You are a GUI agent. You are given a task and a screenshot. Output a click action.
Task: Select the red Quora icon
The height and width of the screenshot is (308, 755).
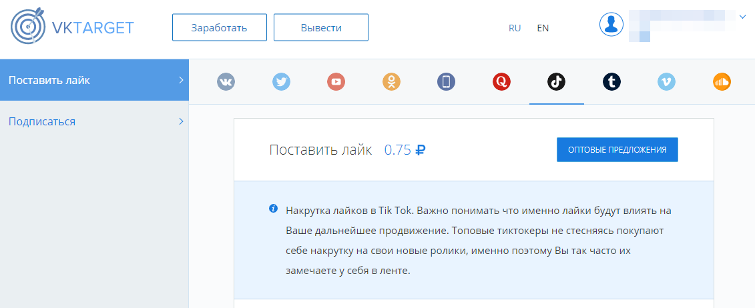pos(501,82)
